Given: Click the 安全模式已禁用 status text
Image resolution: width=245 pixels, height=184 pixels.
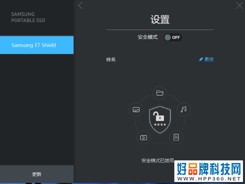Looking at the screenshot, I should 158,160.
